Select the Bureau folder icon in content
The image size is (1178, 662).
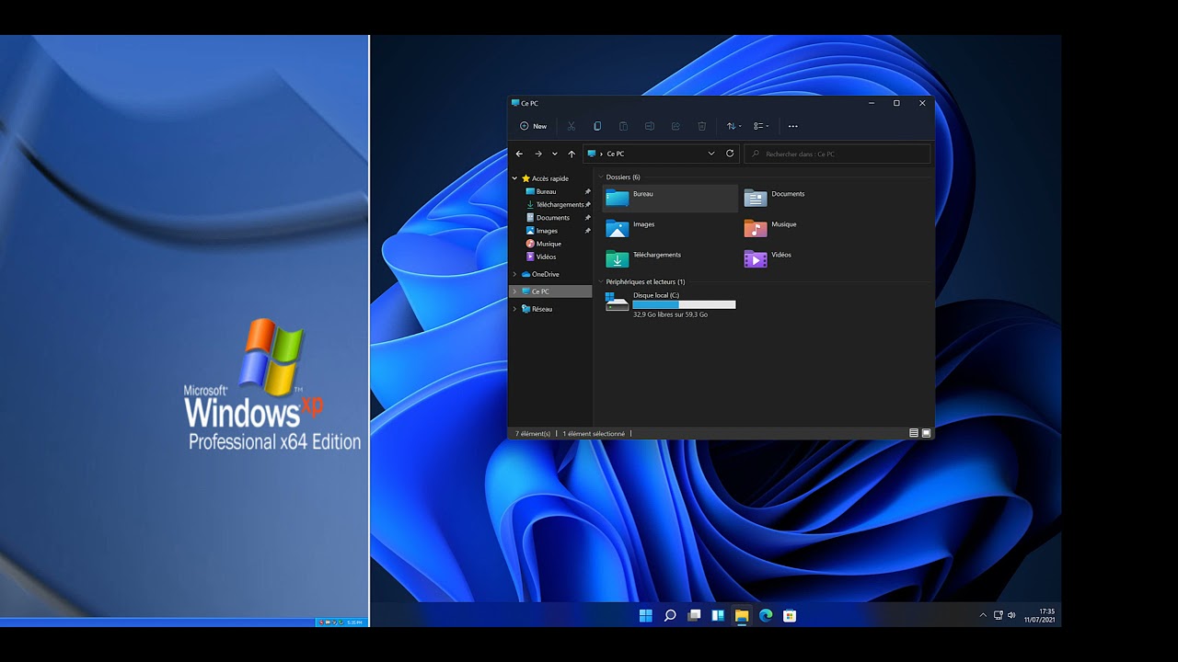[x=618, y=198]
